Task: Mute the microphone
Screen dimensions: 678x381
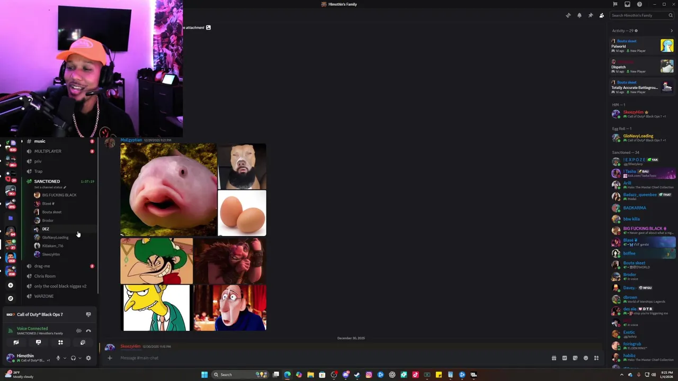Action: pyautogui.click(x=58, y=358)
